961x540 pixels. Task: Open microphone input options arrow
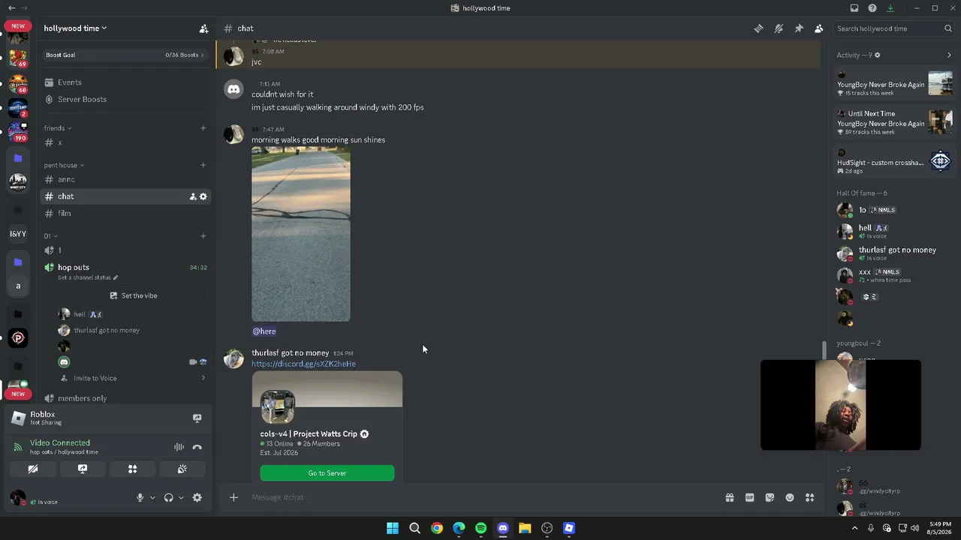click(152, 497)
